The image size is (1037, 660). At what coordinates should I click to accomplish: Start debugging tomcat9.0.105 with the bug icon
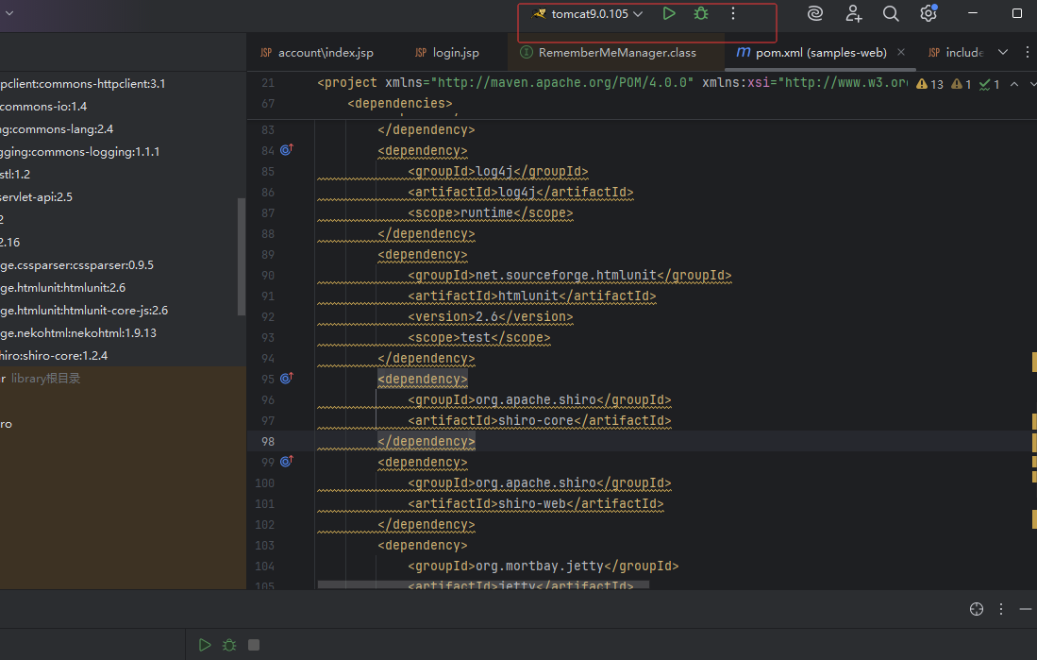[701, 14]
